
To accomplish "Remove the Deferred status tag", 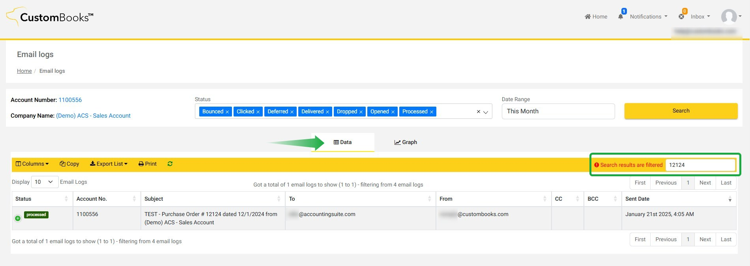I will pos(292,112).
